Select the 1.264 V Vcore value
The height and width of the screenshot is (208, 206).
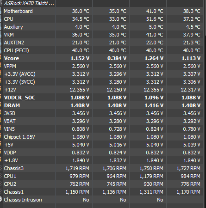click(x=154, y=58)
